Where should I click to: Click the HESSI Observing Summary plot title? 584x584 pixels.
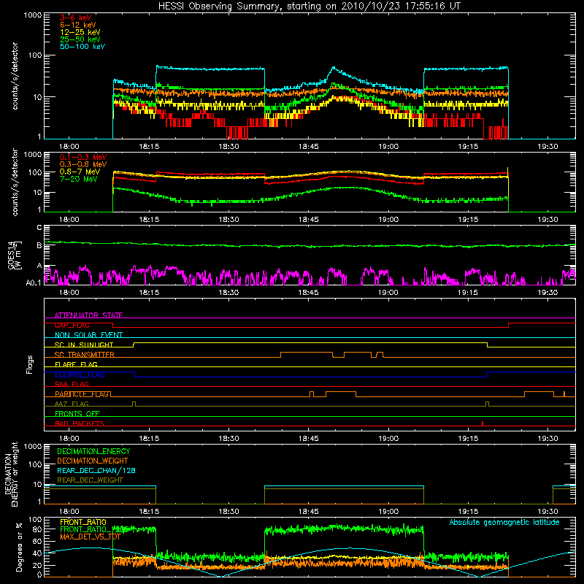(309, 7)
